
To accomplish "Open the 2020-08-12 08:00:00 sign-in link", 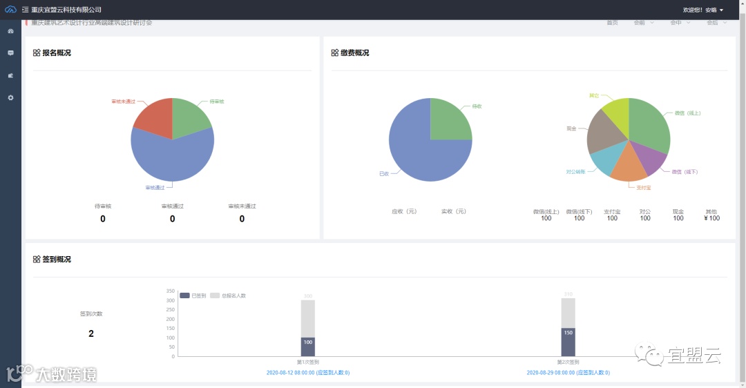I will [x=308, y=373].
